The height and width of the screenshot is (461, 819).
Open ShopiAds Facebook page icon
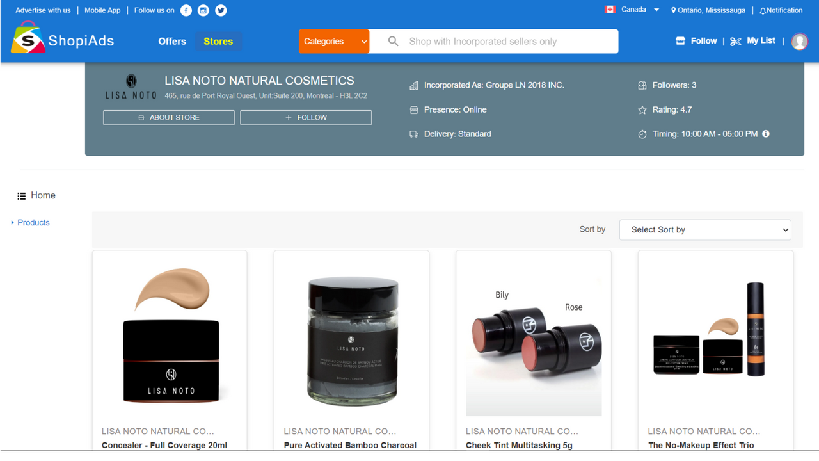pyautogui.click(x=186, y=10)
